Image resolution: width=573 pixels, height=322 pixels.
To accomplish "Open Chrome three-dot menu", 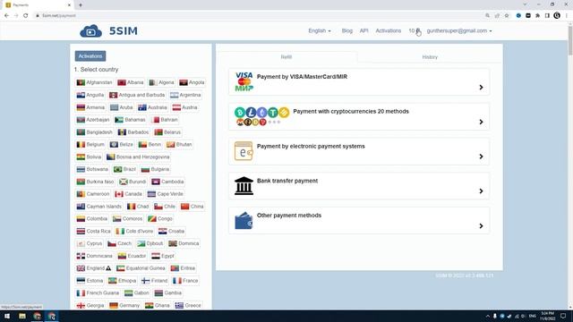I will pyautogui.click(x=567, y=15).
